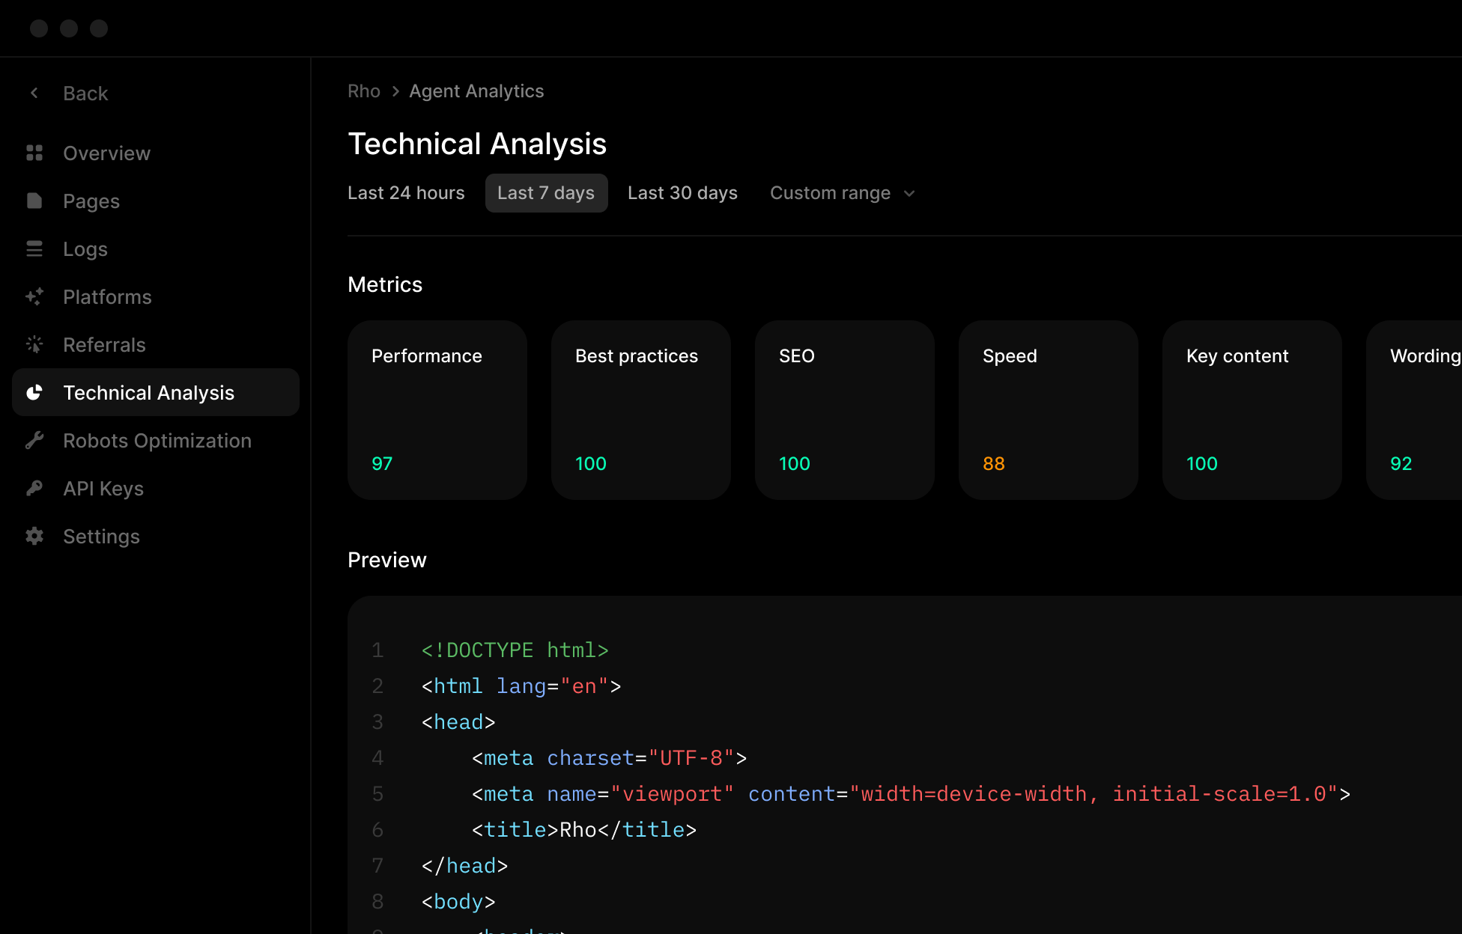
Task: Click the SEO metric card
Action: [x=844, y=410]
